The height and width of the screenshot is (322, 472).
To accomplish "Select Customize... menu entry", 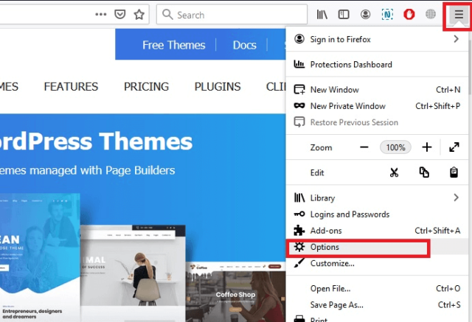I will click(377, 263).
